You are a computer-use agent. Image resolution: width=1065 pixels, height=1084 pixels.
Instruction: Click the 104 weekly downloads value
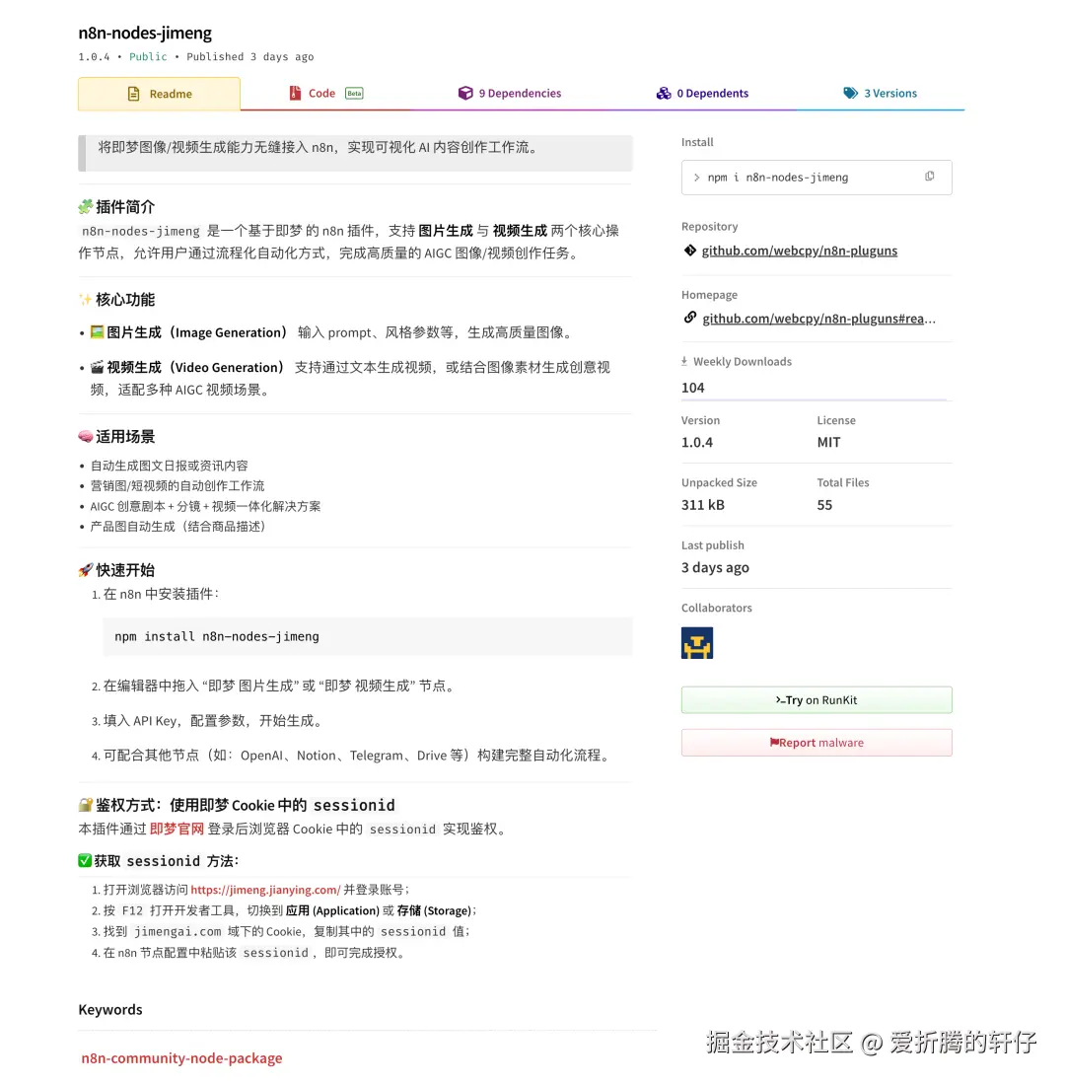click(x=692, y=387)
